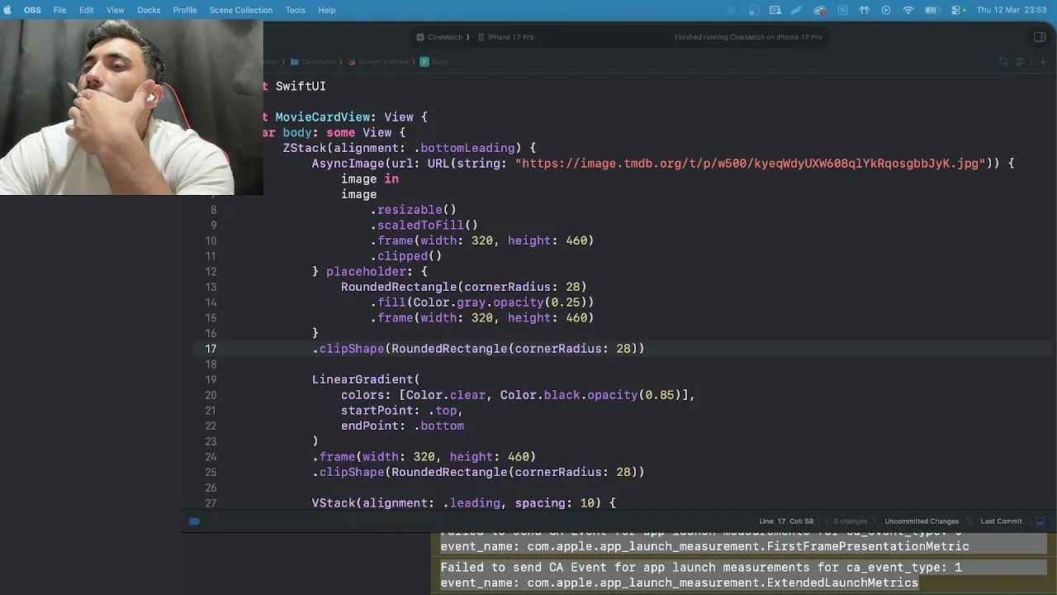Click the SwiftUI import text
The width and height of the screenshot is (1057, 595).
pos(301,86)
